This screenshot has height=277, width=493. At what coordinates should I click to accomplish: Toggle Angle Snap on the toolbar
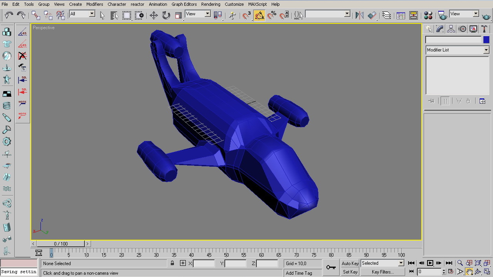pos(259,15)
